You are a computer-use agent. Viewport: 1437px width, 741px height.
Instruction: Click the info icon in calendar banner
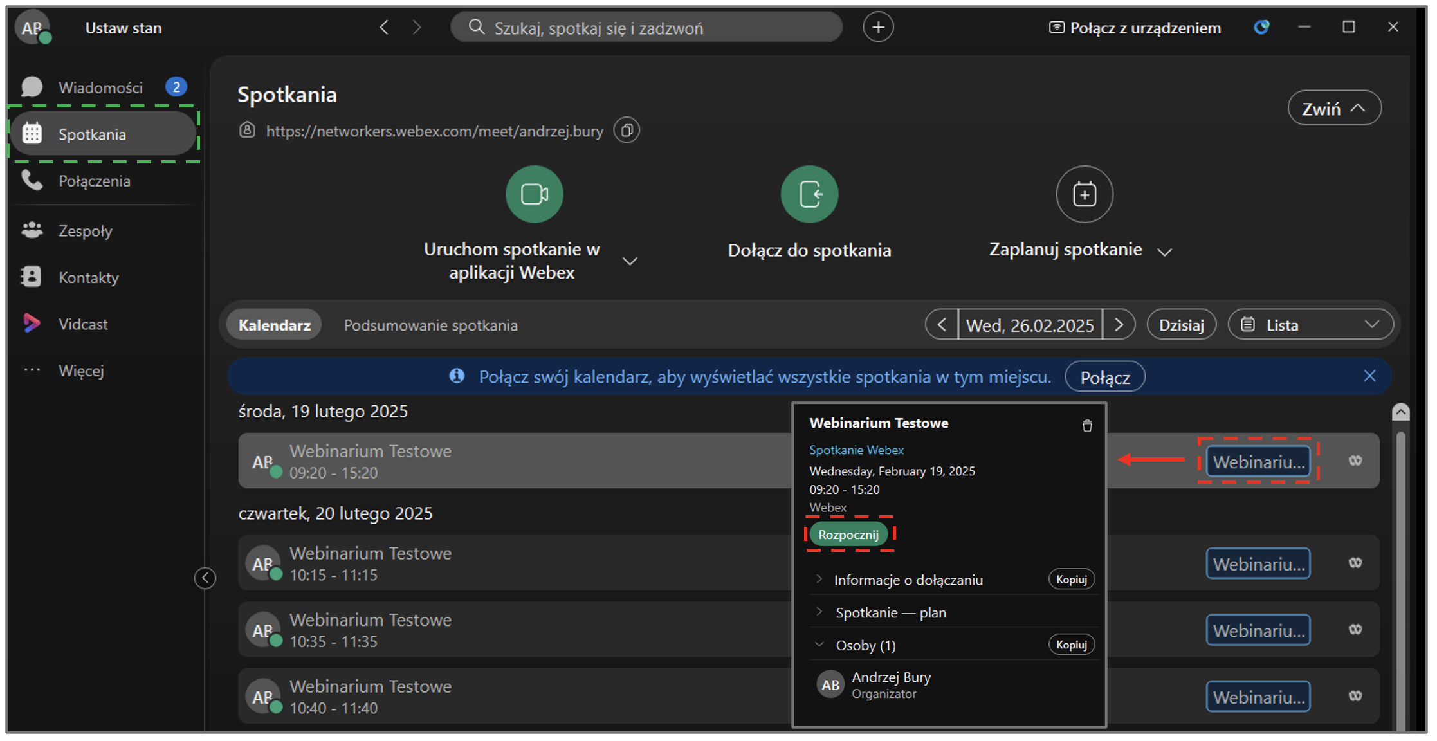pyautogui.click(x=457, y=376)
